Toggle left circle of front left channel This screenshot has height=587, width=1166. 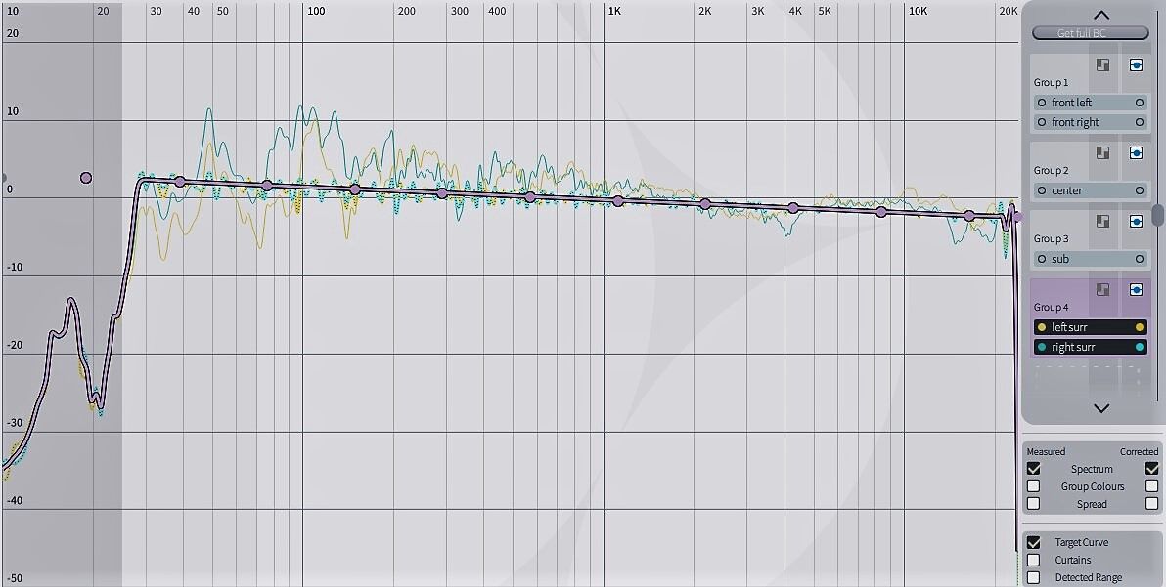pos(1042,103)
